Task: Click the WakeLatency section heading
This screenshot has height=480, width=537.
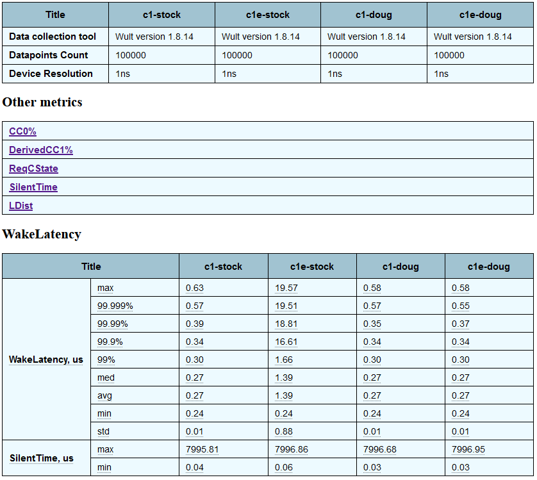Action: tap(42, 234)
